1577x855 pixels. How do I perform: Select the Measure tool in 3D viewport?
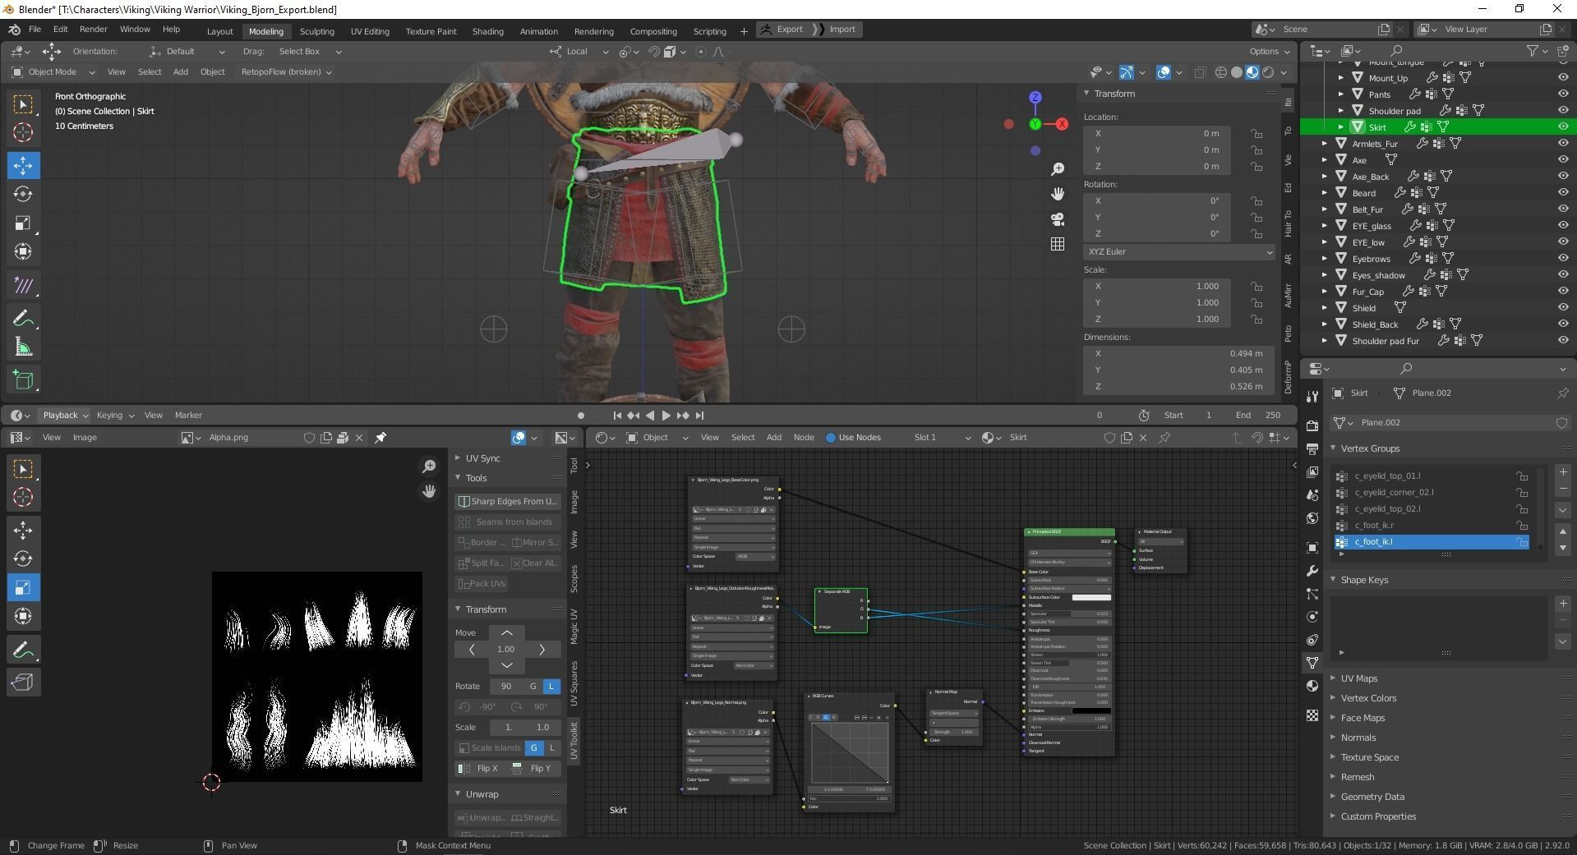[x=23, y=347]
